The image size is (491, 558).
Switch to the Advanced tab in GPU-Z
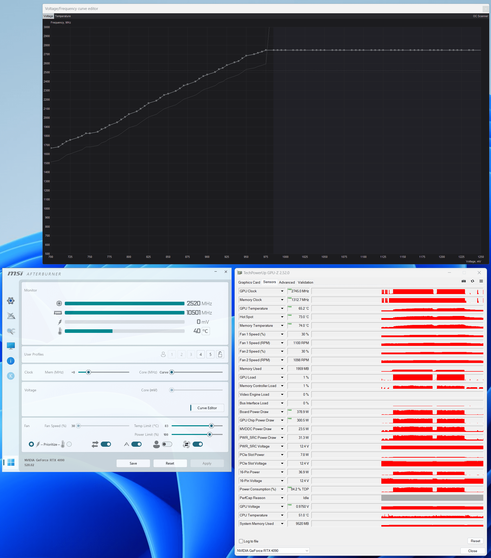click(x=287, y=282)
